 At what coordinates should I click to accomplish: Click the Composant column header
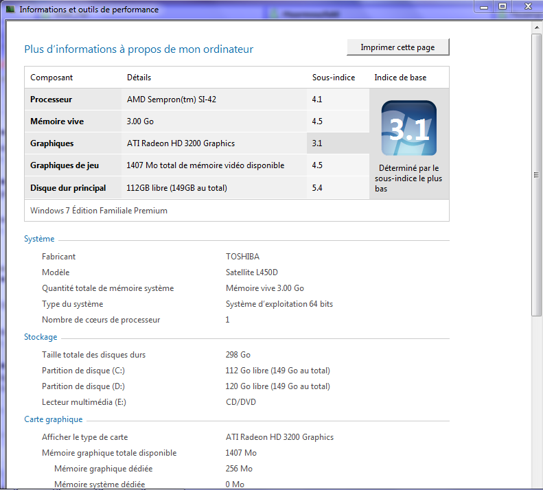[51, 78]
